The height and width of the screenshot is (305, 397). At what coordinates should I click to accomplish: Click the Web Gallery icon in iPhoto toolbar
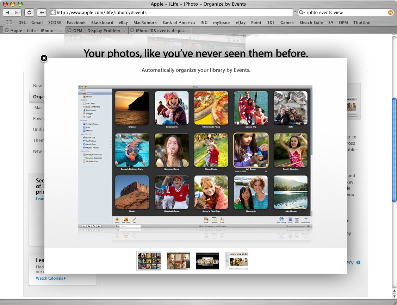[x=281, y=220]
